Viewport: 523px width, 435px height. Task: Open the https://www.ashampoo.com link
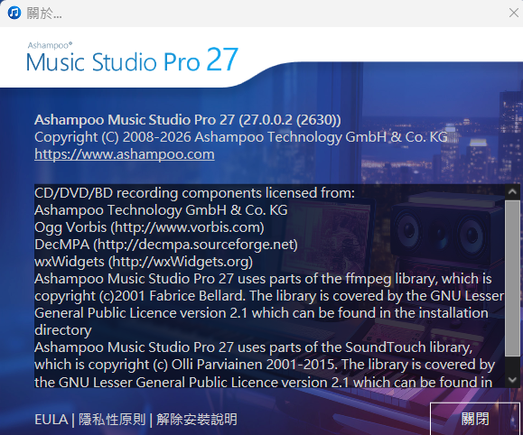125,154
